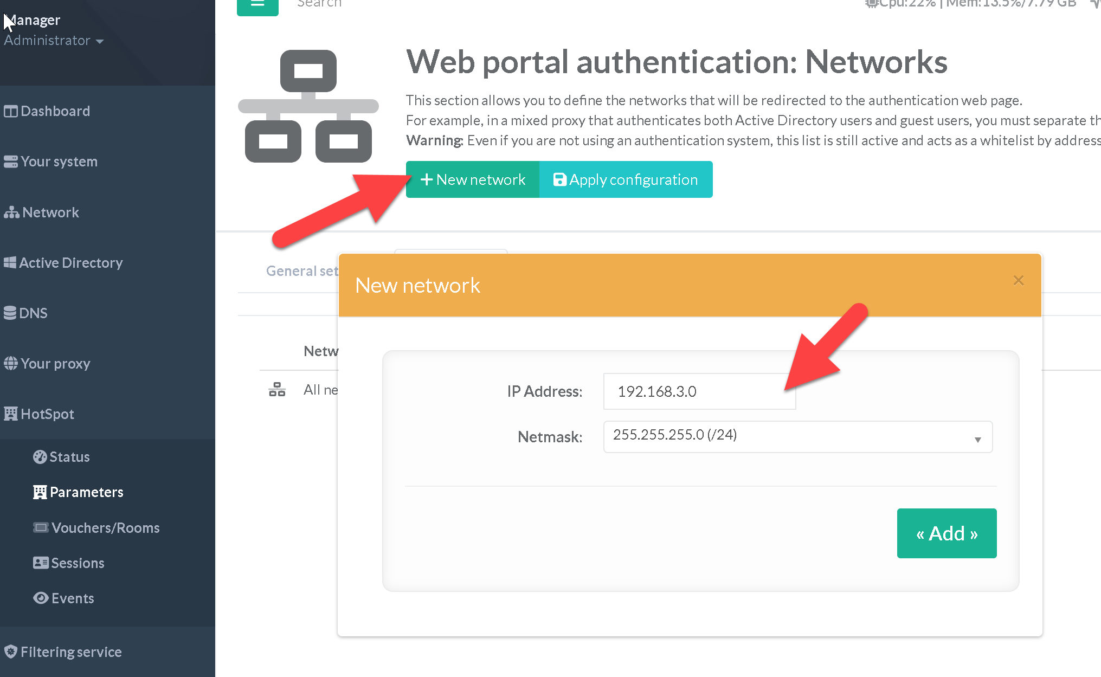This screenshot has width=1101, height=677.
Task: Select Vouchers/Rooms submenu item
Action: pyautogui.click(x=105, y=528)
